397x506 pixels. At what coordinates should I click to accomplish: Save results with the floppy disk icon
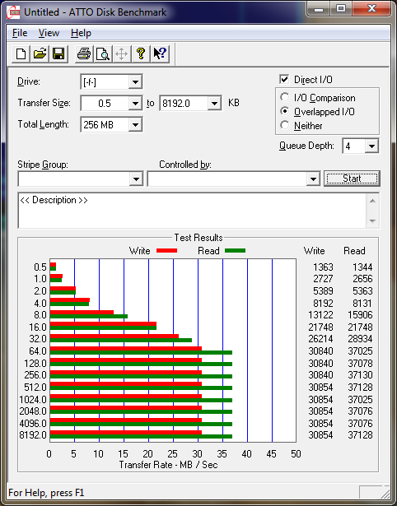[58, 54]
